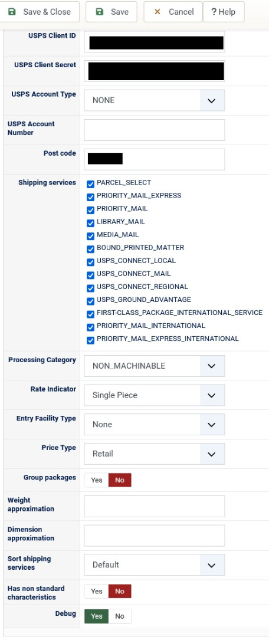This screenshot has height=637, width=269.
Task: Uncheck PRIORITY_MAIL_EXPRESS shipping service
Action: [x=91, y=198]
